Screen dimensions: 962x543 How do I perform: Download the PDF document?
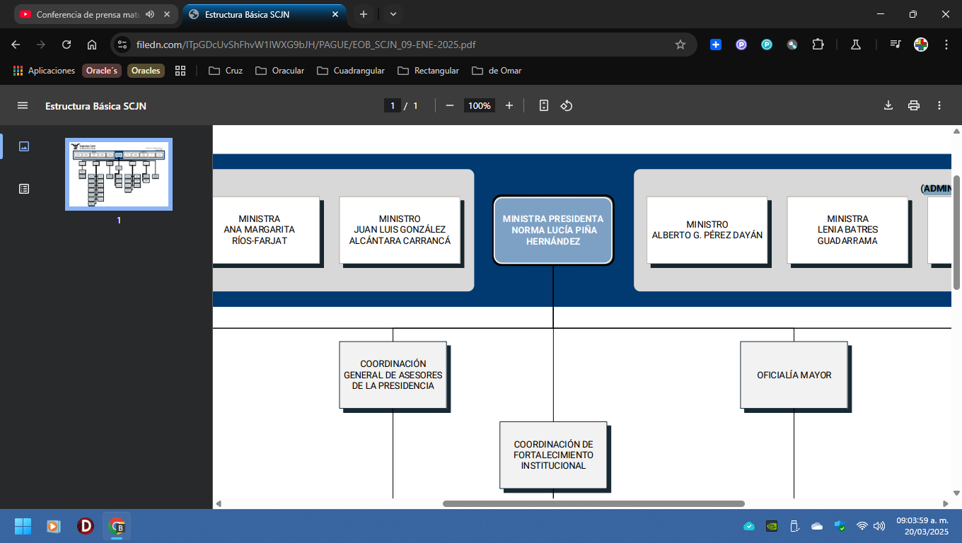(888, 105)
